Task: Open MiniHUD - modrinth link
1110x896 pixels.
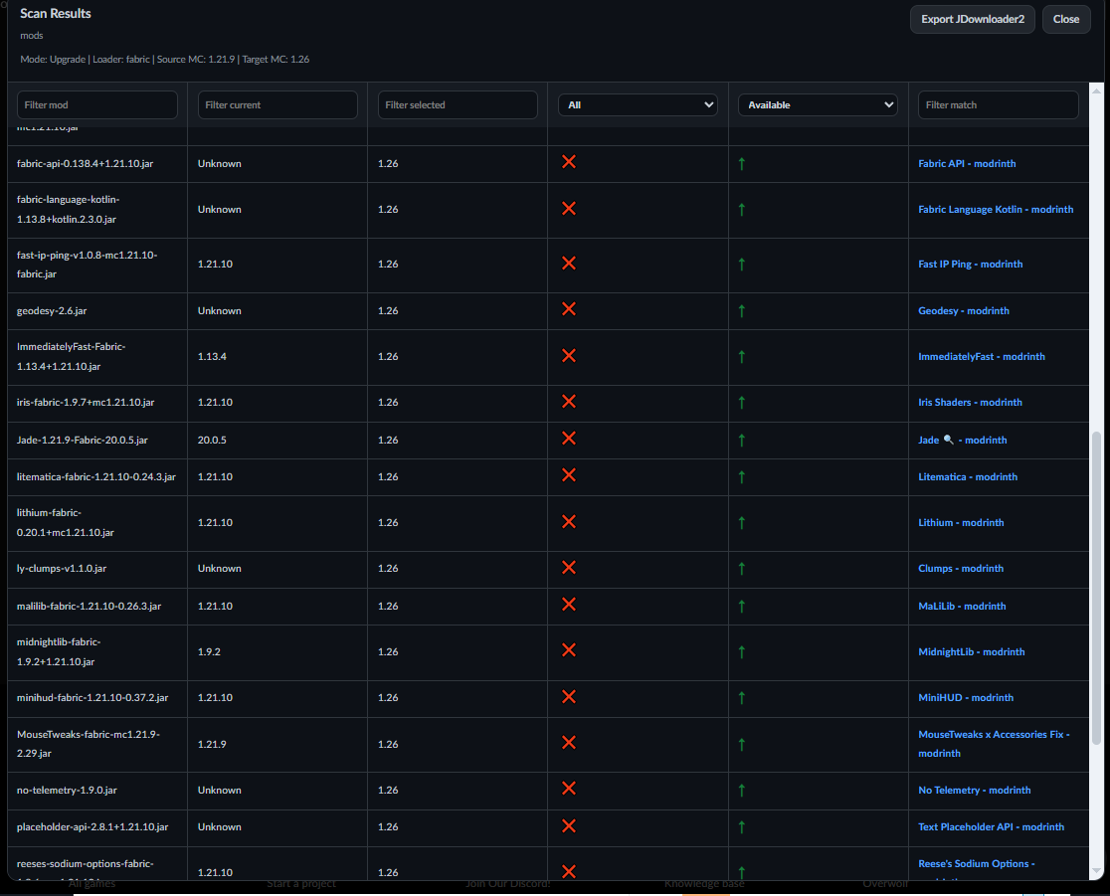Action: (x=966, y=698)
